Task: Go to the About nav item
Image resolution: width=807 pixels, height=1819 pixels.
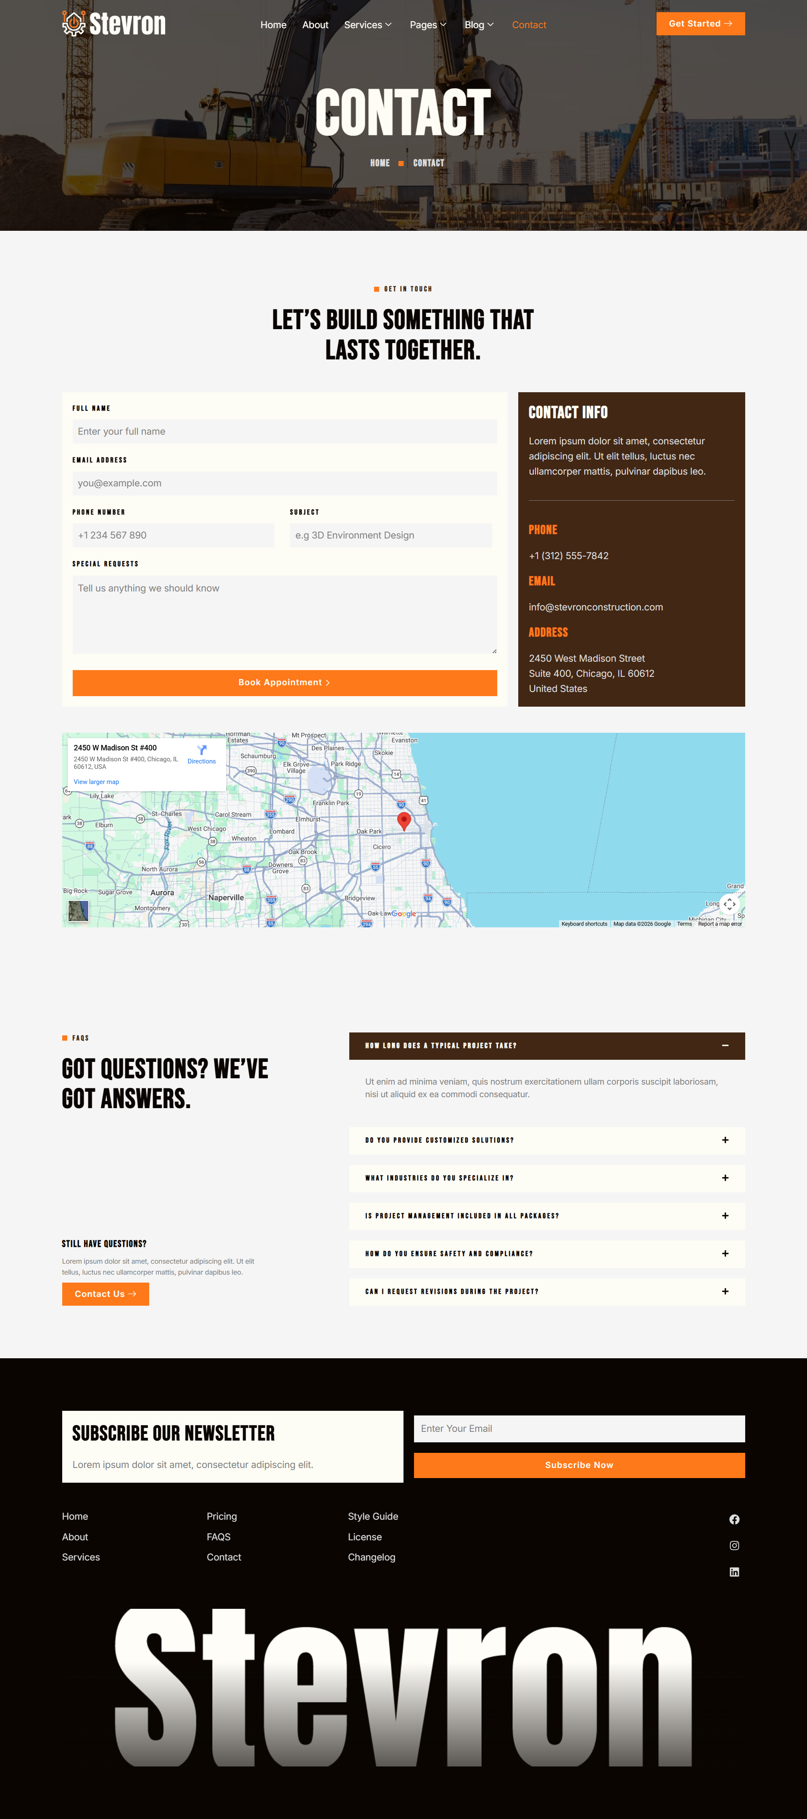Action: tap(315, 25)
